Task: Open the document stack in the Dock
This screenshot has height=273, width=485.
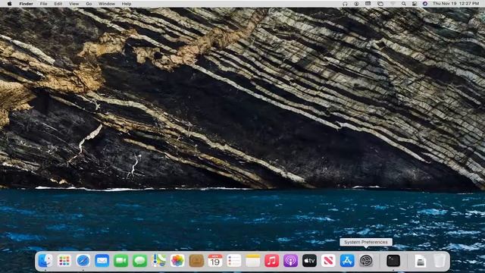Action: click(x=421, y=261)
